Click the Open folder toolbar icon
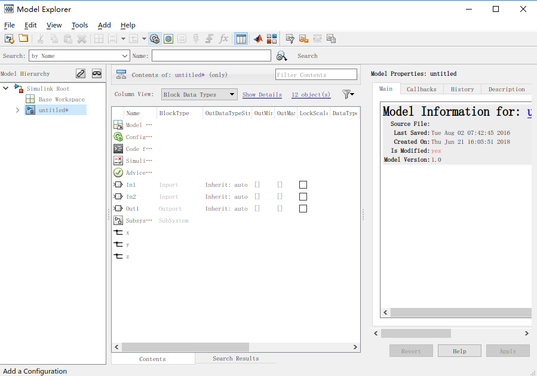Screen dimensions: 537x376 click(23, 38)
